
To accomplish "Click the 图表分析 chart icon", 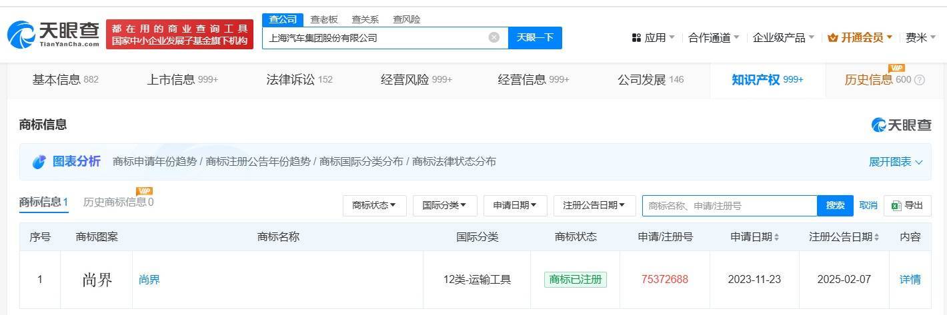I will pos(39,162).
